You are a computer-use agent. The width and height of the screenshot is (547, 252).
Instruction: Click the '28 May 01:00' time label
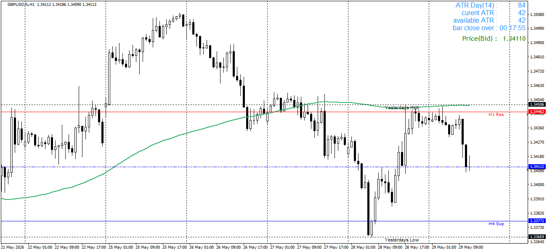[x=362, y=247]
